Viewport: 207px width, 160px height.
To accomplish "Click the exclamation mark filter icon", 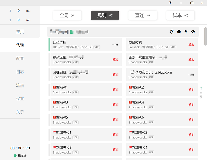I will point(179,32).
